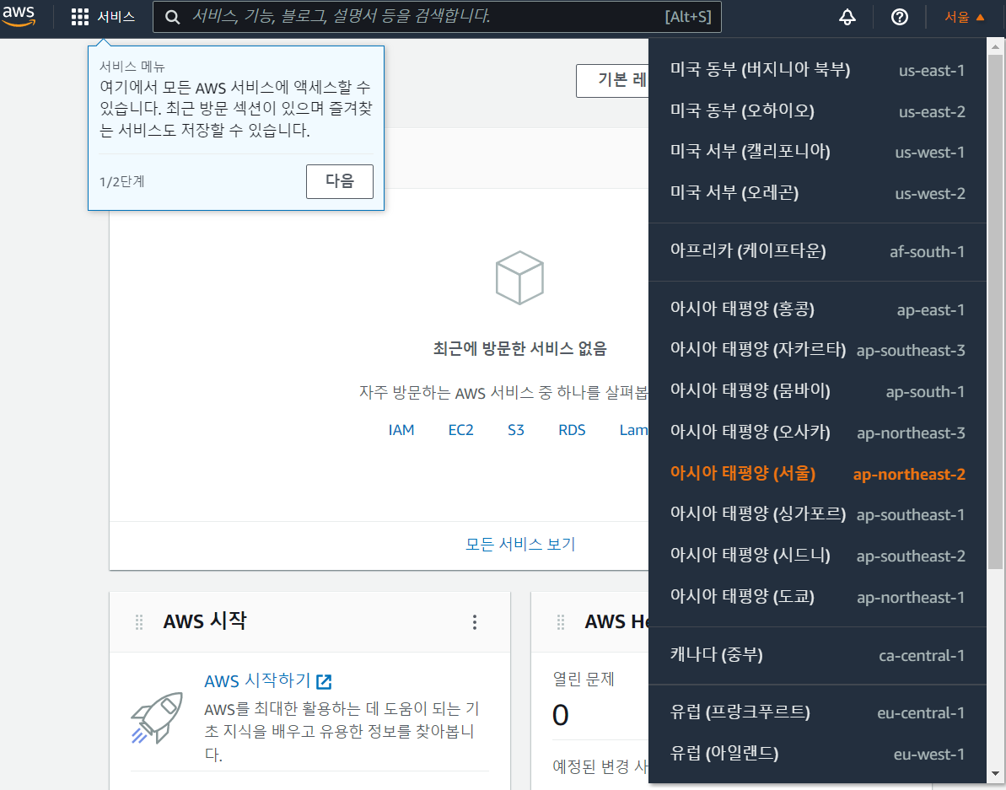Open the notifications bell icon

point(847,17)
